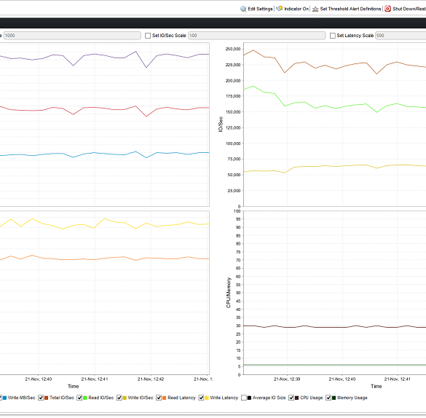Click the olive Write IO/Sec color swatch
This screenshot has width=426, height=418.
coord(125,398)
